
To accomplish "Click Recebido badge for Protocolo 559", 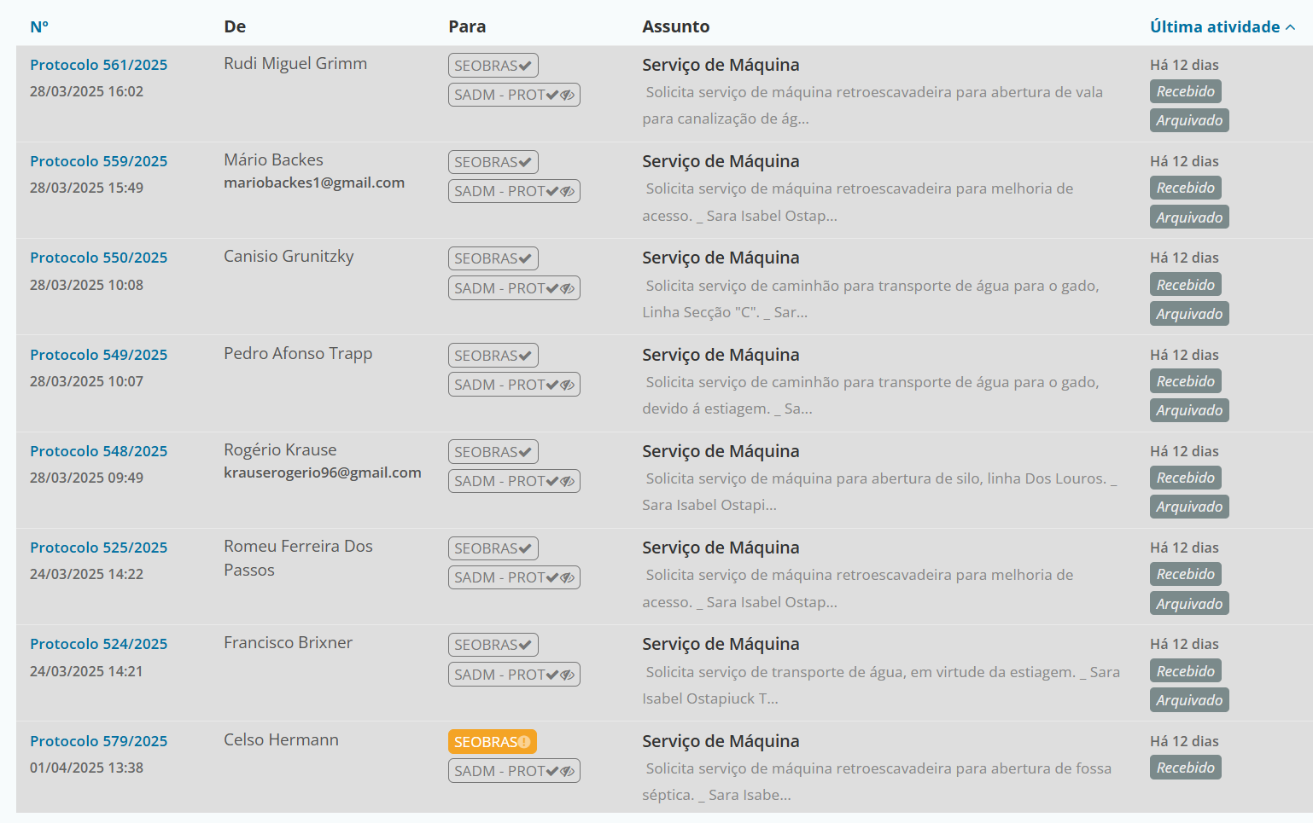I will point(1185,188).
